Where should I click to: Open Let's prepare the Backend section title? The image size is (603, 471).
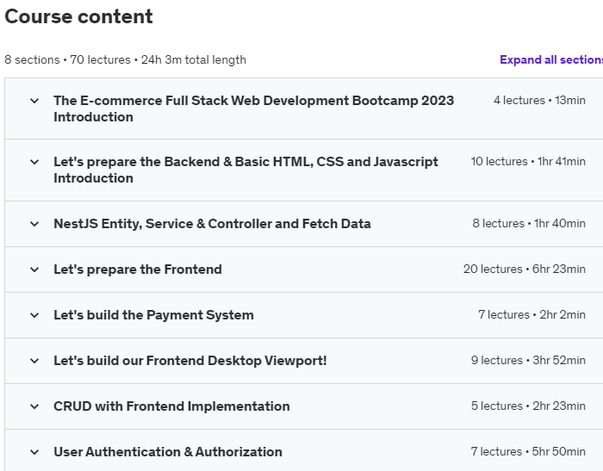(246, 170)
